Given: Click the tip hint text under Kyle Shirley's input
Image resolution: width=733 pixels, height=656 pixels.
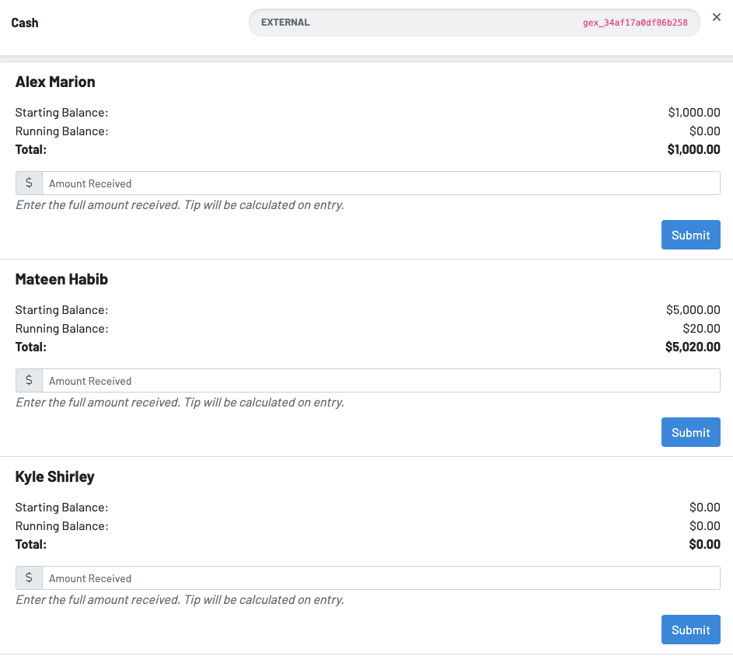Looking at the screenshot, I should [180, 600].
